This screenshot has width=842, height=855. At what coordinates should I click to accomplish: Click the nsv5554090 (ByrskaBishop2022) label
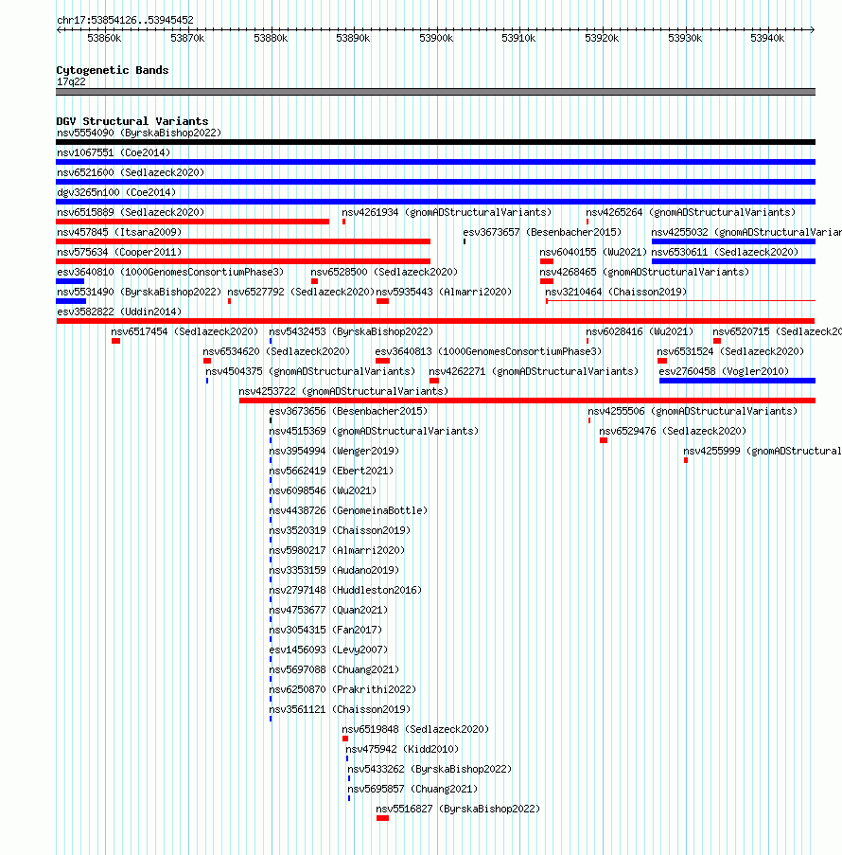click(139, 133)
